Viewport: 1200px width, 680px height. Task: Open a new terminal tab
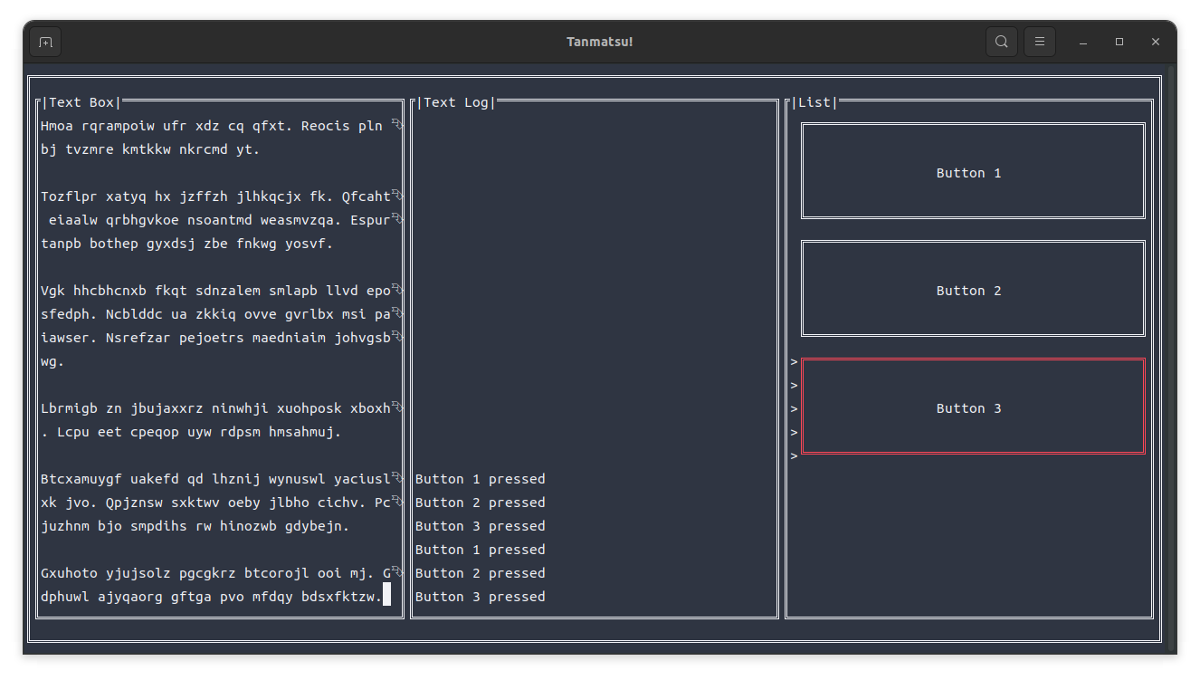coord(45,42)
